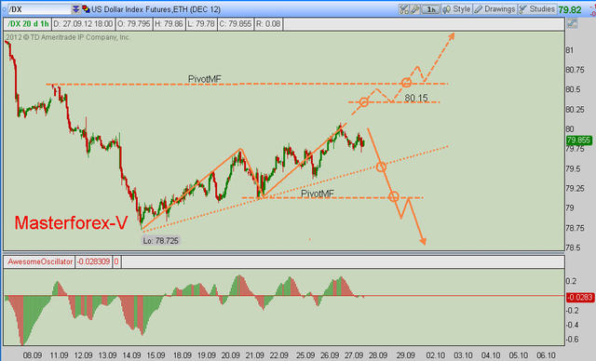
Task: Click the AwesomeOscillator study label
Action: click(40, 261)
